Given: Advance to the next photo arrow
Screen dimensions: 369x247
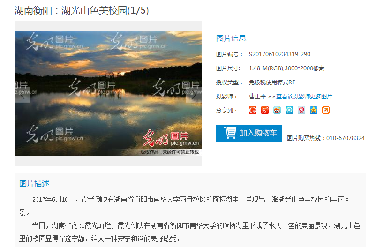Looking at the screenshot, I should click(194, 96).
